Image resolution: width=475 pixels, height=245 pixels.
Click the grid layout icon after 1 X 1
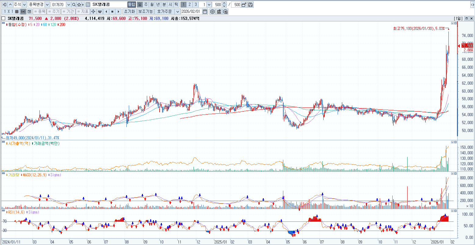17,12
